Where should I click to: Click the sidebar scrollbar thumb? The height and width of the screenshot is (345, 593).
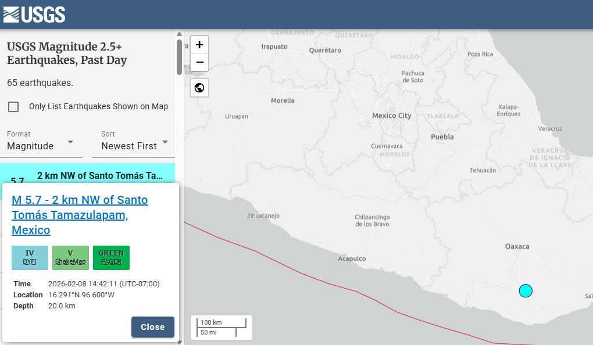[179, 57]
